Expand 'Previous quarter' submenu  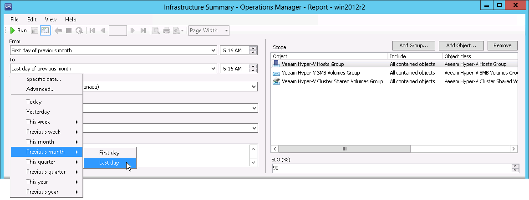click(x=46, y=172)
